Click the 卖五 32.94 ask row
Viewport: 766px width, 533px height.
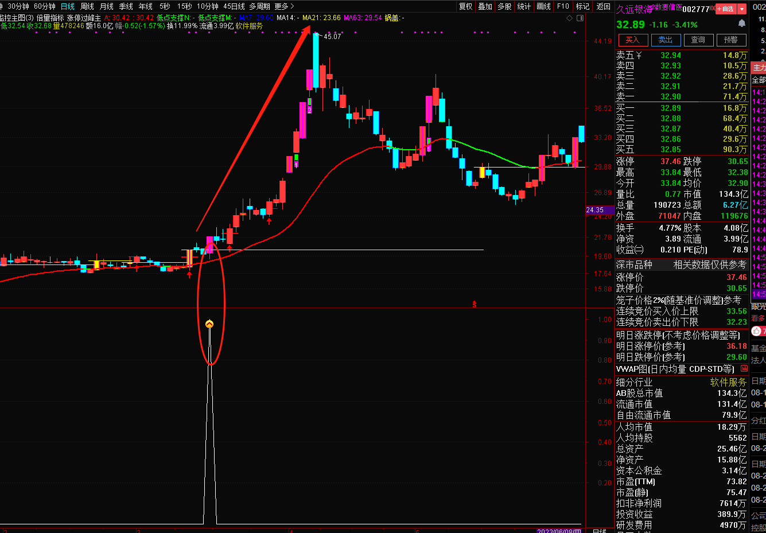tap(682, 55)
